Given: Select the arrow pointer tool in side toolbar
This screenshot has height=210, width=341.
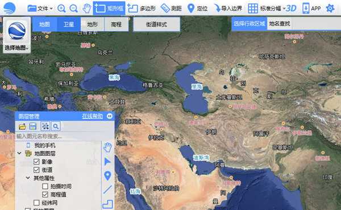Looking at the screenshot, I should click(107, 162).
